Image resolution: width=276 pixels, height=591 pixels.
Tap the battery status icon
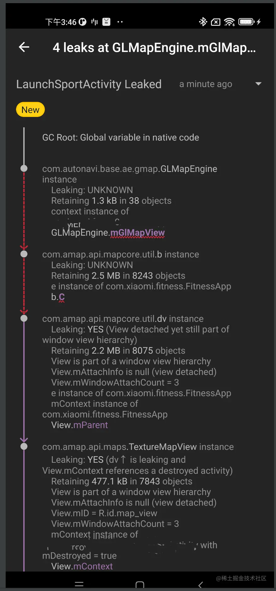pyautogui.click(x=246, y=22)
